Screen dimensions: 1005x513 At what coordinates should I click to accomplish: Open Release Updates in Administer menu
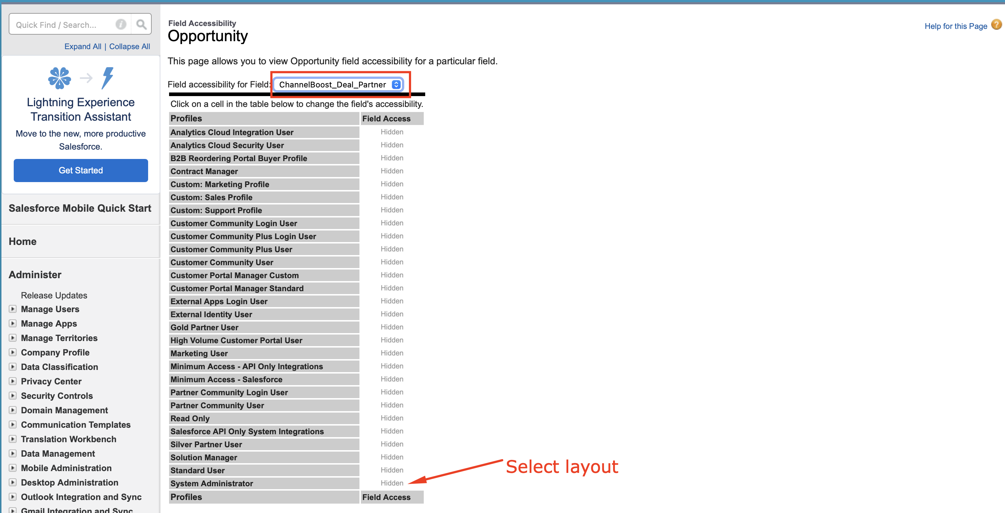pos(54,295)
